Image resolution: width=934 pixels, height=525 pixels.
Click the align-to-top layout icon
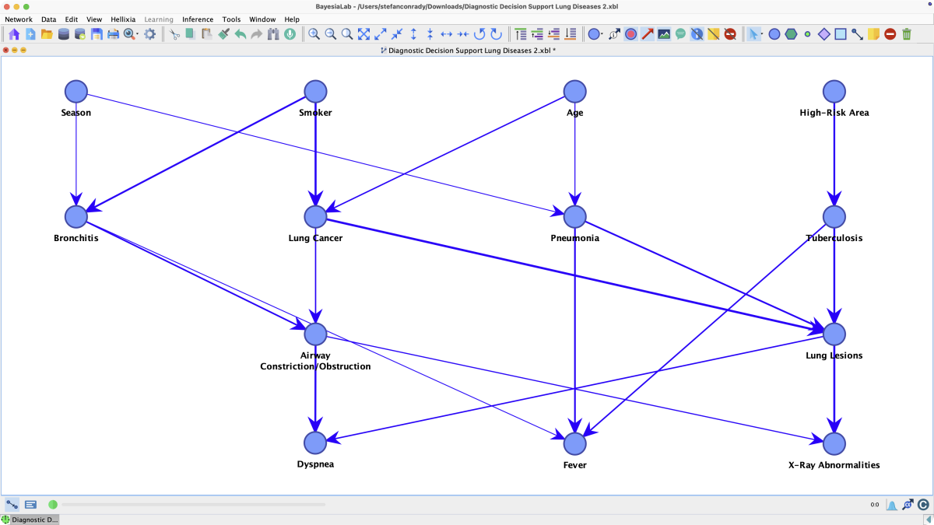[x=520, y=34]
